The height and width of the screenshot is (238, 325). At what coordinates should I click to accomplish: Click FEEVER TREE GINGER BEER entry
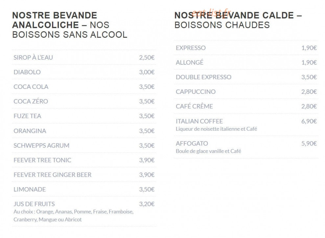coord(84,175)
